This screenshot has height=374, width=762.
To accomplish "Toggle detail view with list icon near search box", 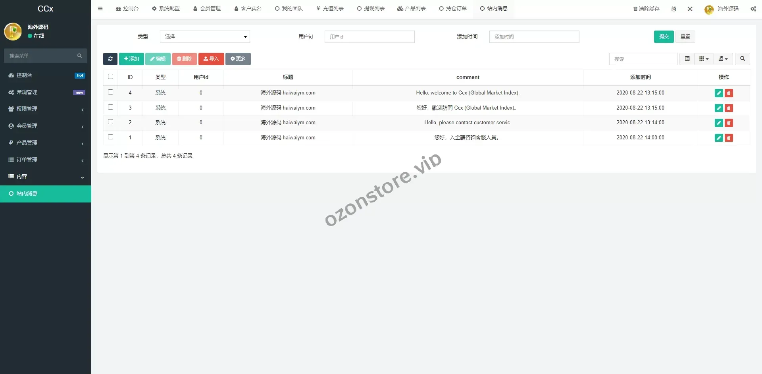I will pyautogui.click(x=687, y=59).
